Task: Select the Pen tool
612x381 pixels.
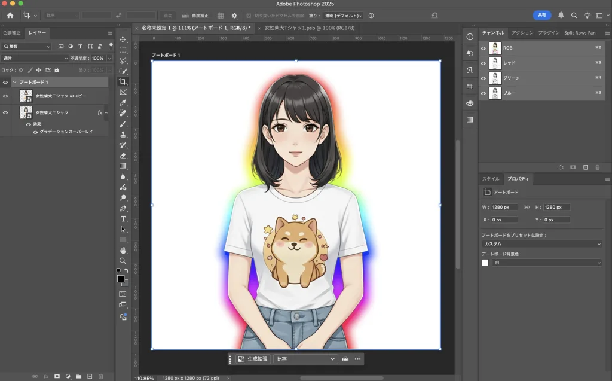Action: coord(123,208)
